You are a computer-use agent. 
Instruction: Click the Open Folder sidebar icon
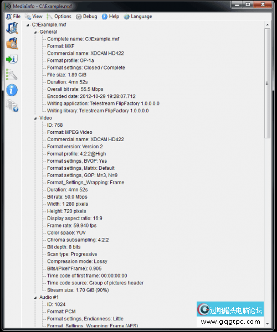tap(12, 43)
